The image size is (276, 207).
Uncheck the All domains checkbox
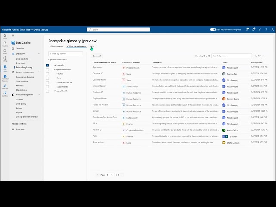click(47, 65)
